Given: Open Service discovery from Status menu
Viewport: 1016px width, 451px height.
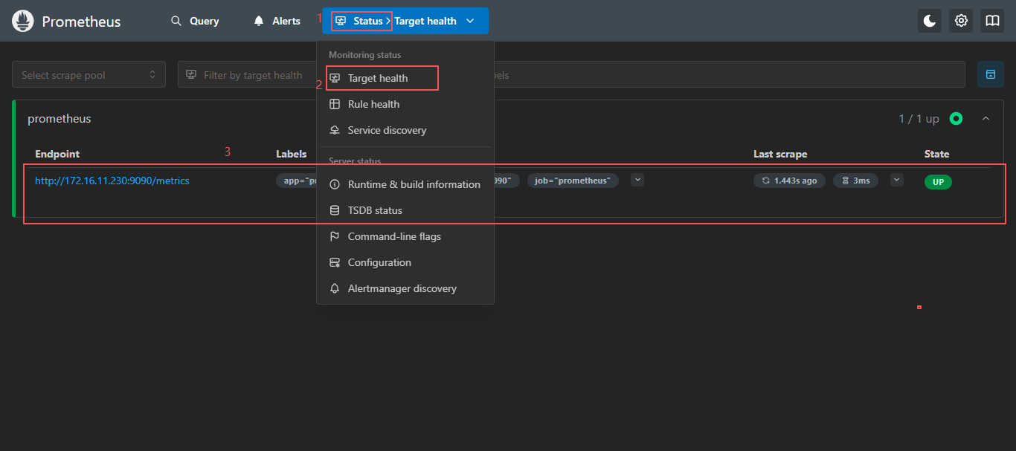Looking at the screenshot, I should tap(387, 130).
